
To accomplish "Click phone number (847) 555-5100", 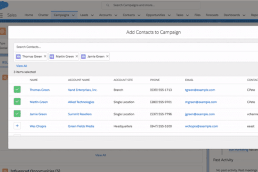I will [x=161, y=126].
